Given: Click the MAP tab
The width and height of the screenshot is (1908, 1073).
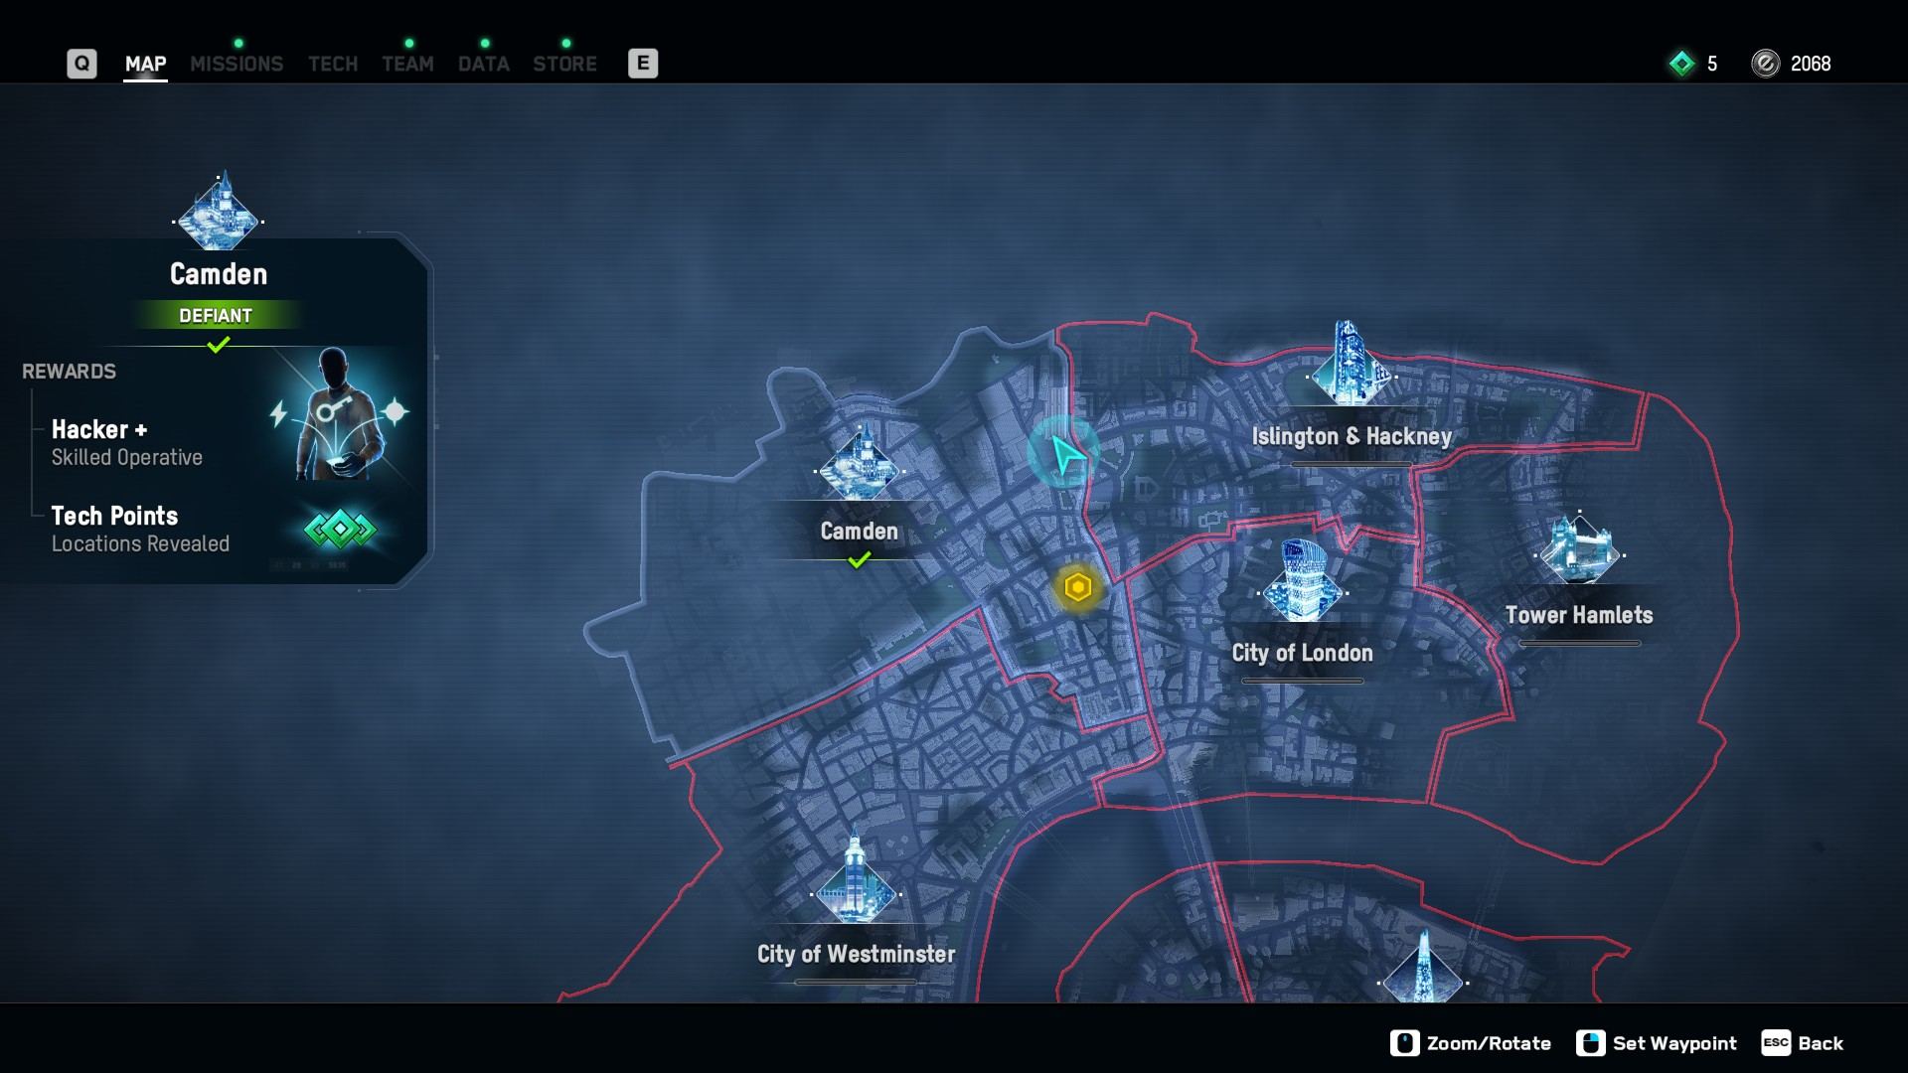Looking at the screenshot, I should 144,62.
